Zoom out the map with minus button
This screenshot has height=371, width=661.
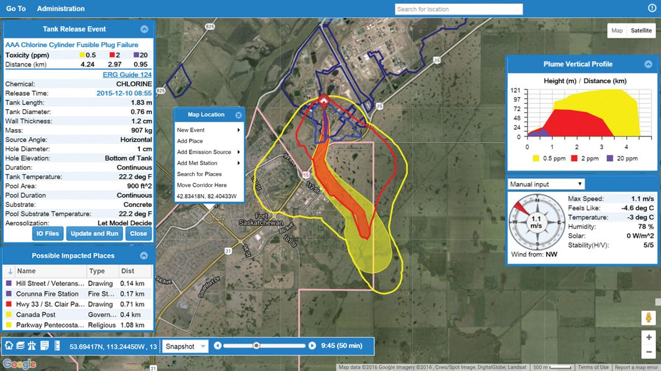649,352
